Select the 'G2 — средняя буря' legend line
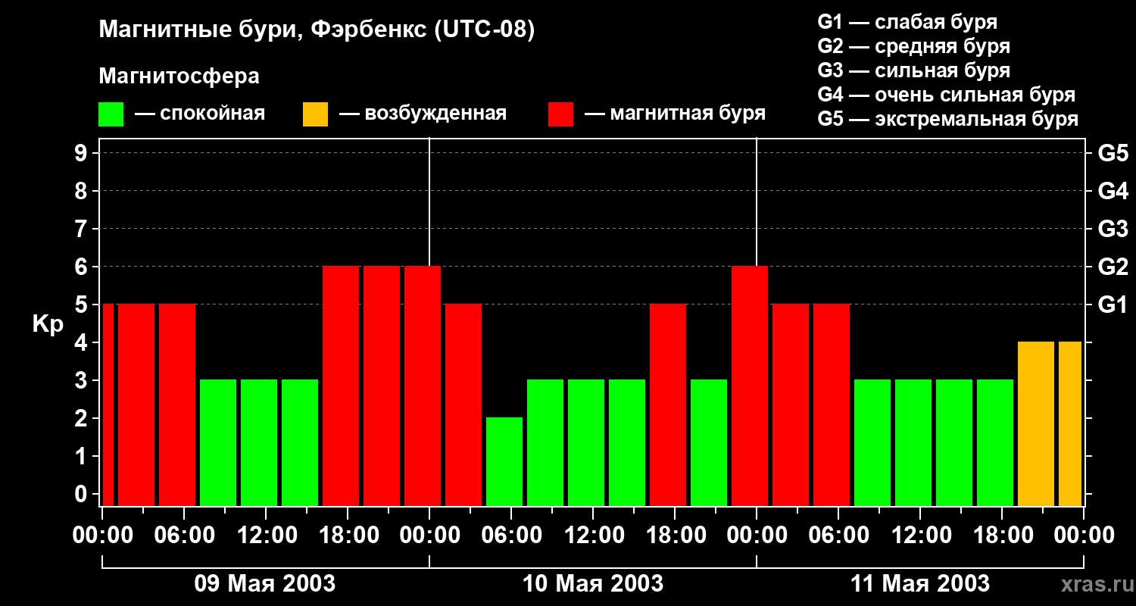 [913, 46]
